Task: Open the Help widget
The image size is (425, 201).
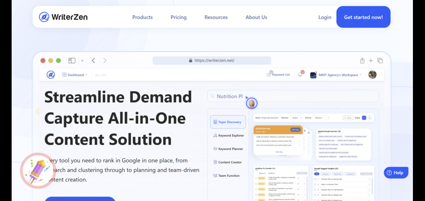Action: (x=396, y=172)
